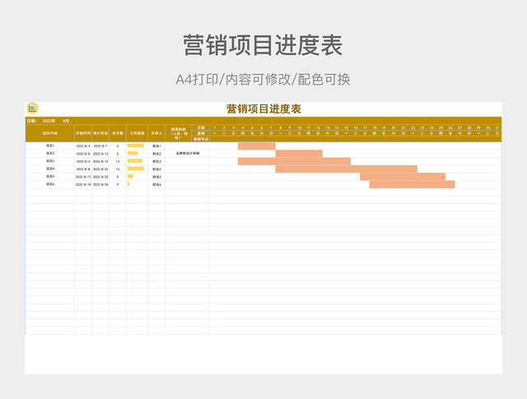
Task: Select the 工作进度 column header
Action: pyautogui.click(x=138, y=133)
